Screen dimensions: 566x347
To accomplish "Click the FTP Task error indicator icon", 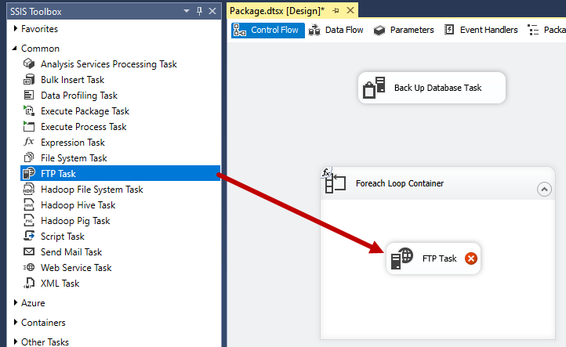I will point(470,258).
